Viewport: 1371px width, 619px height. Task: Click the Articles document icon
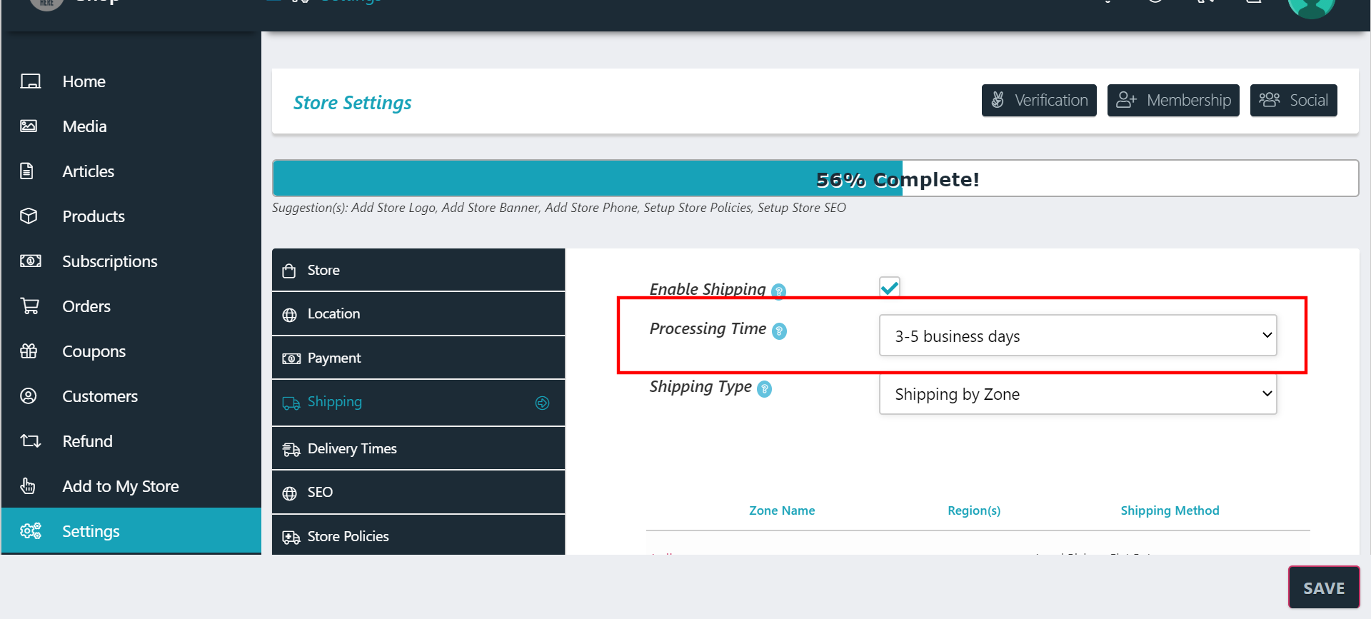pyautogui.click(x=26, y=171)
